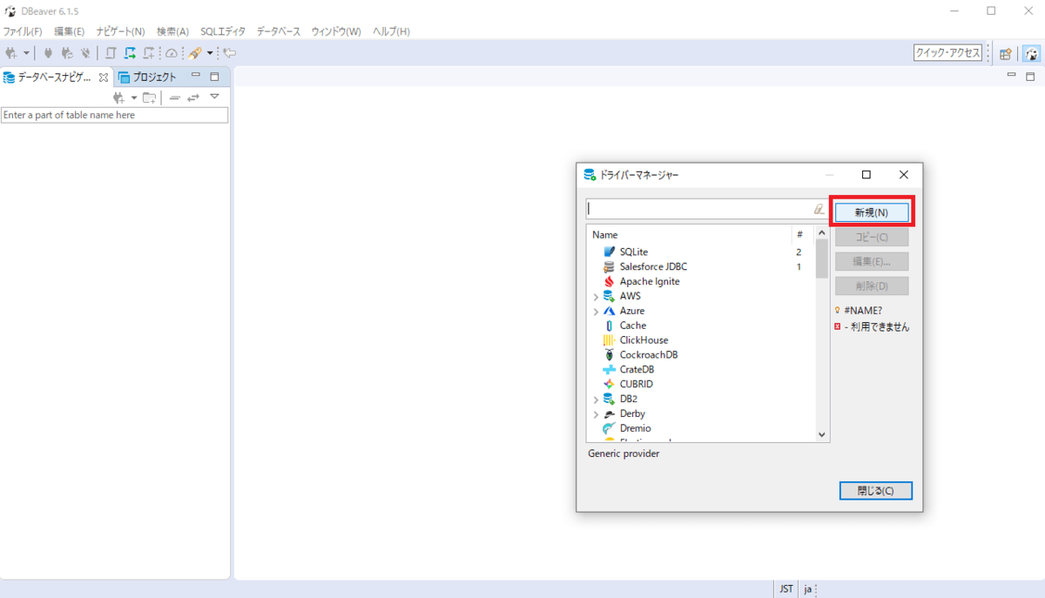1045x598 pixels.
Task: Toggle Link with Editor arrows in navigator
Action: click(x=193, y=97)
